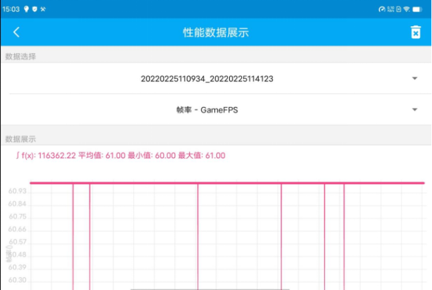This screenshot has width=432, height=290.
Task: Tap the 60.57 axis label
Action: [18, 242]
